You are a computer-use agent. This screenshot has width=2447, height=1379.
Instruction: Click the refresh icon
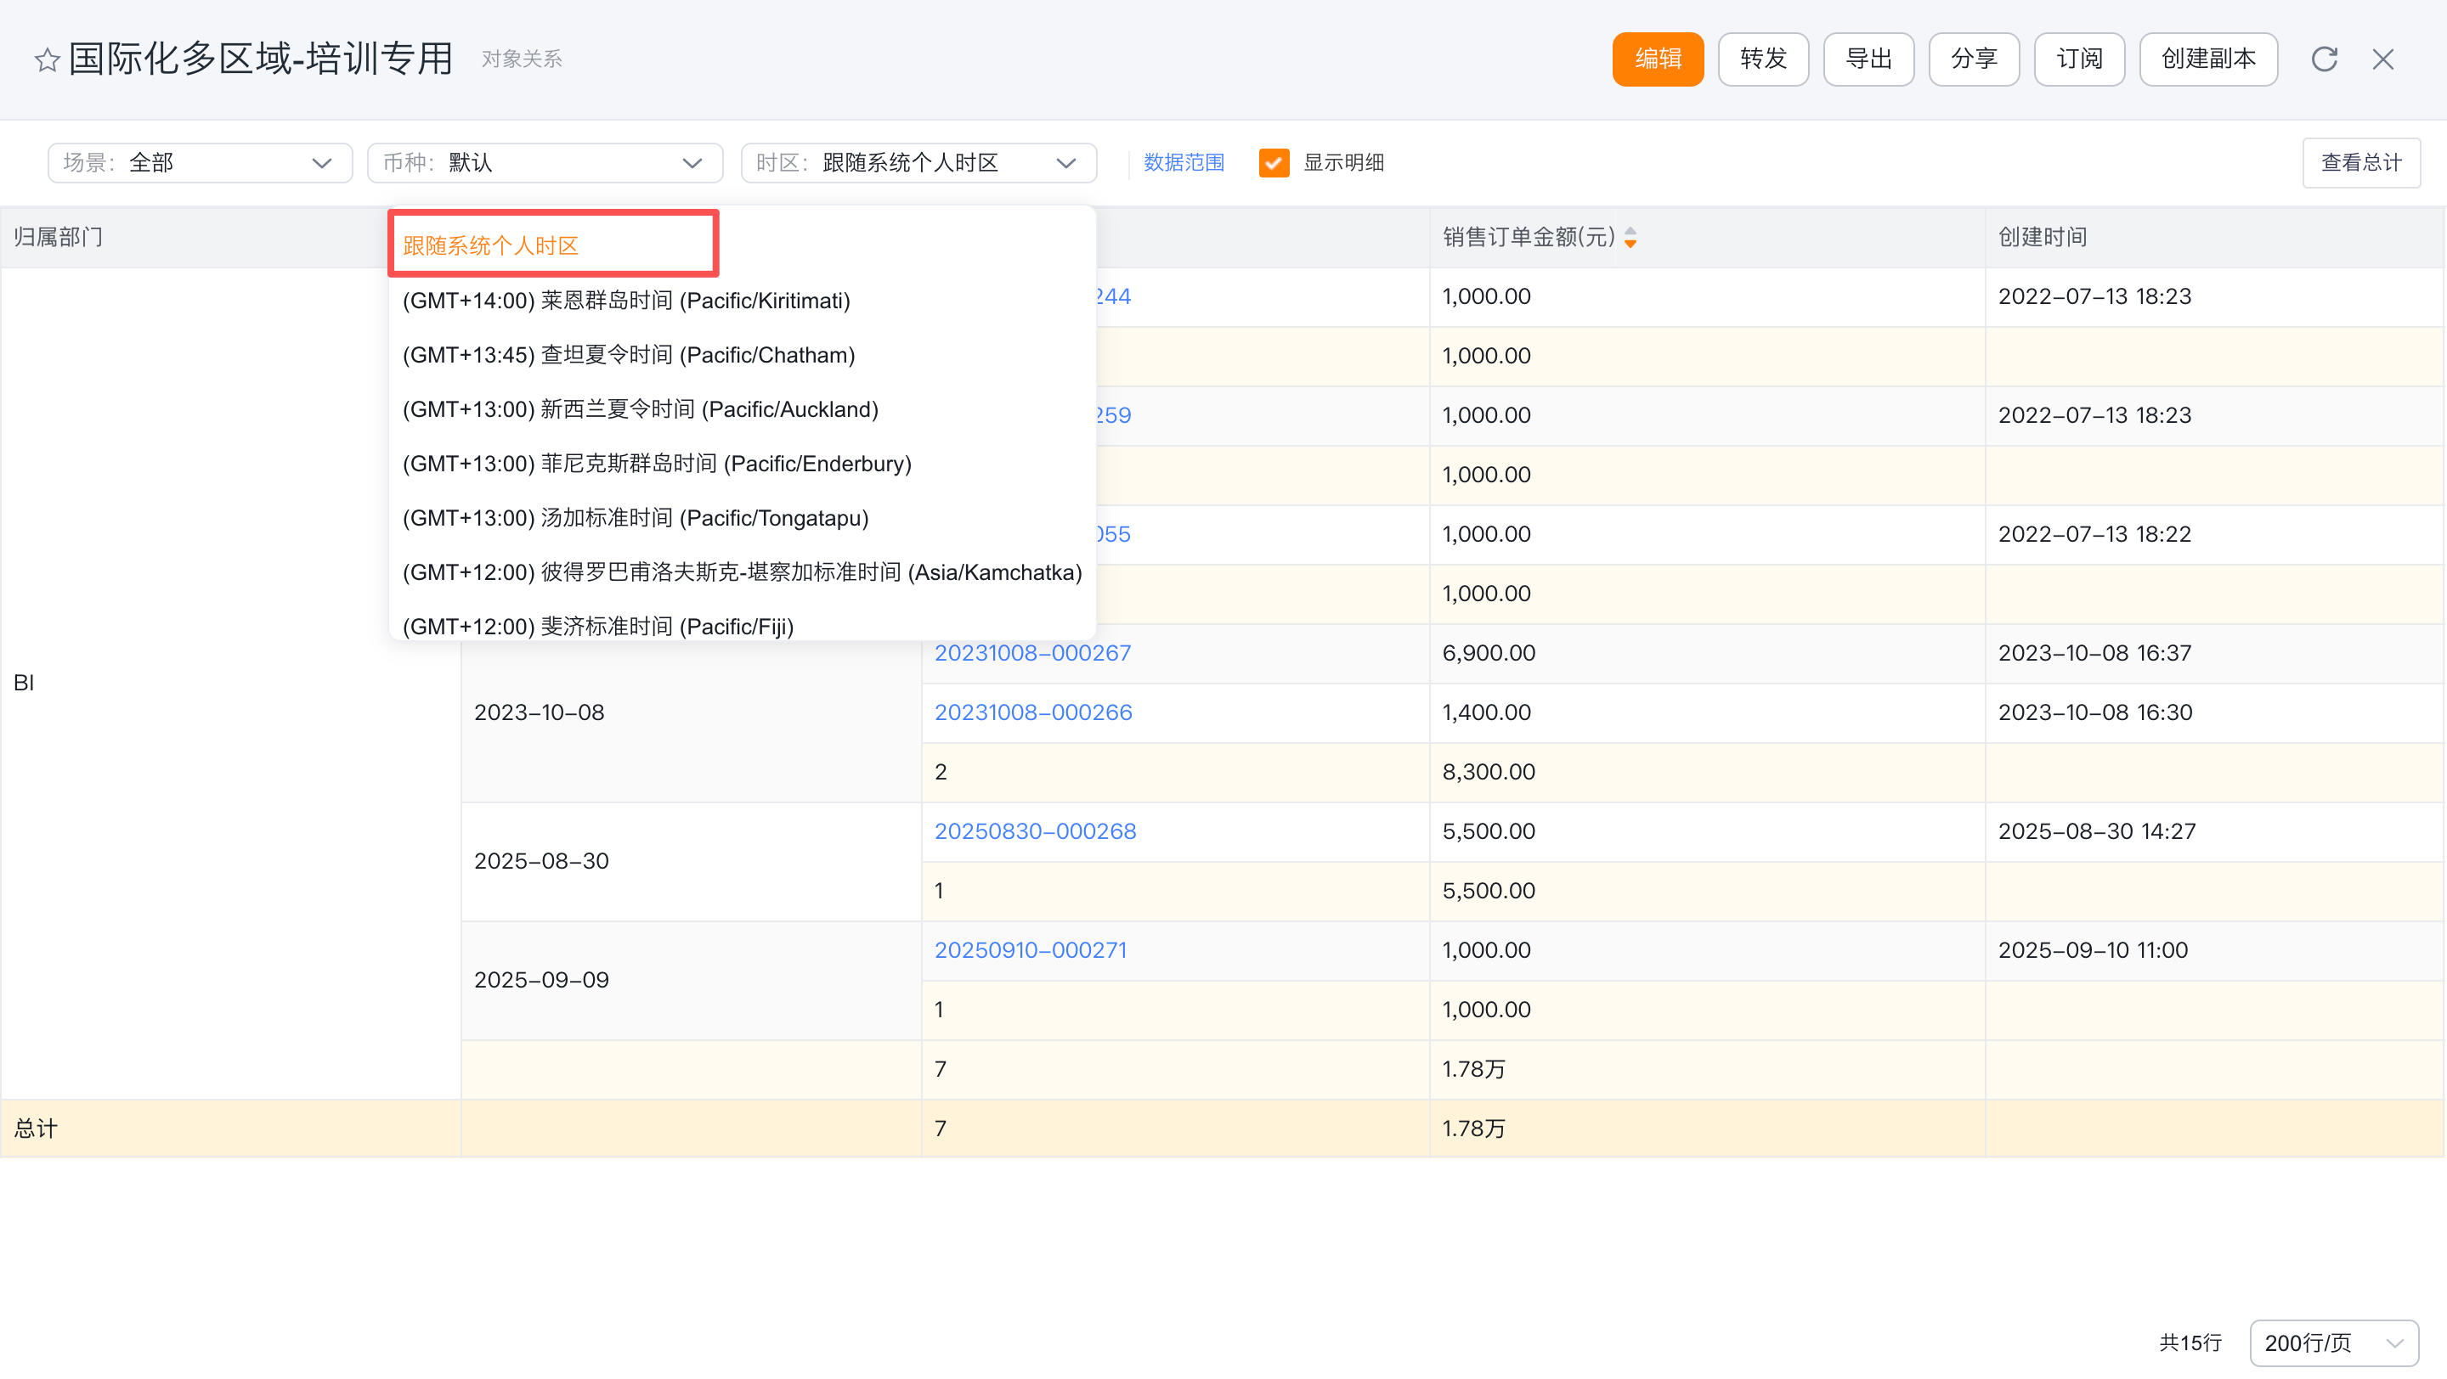(x=2324, y=59)
